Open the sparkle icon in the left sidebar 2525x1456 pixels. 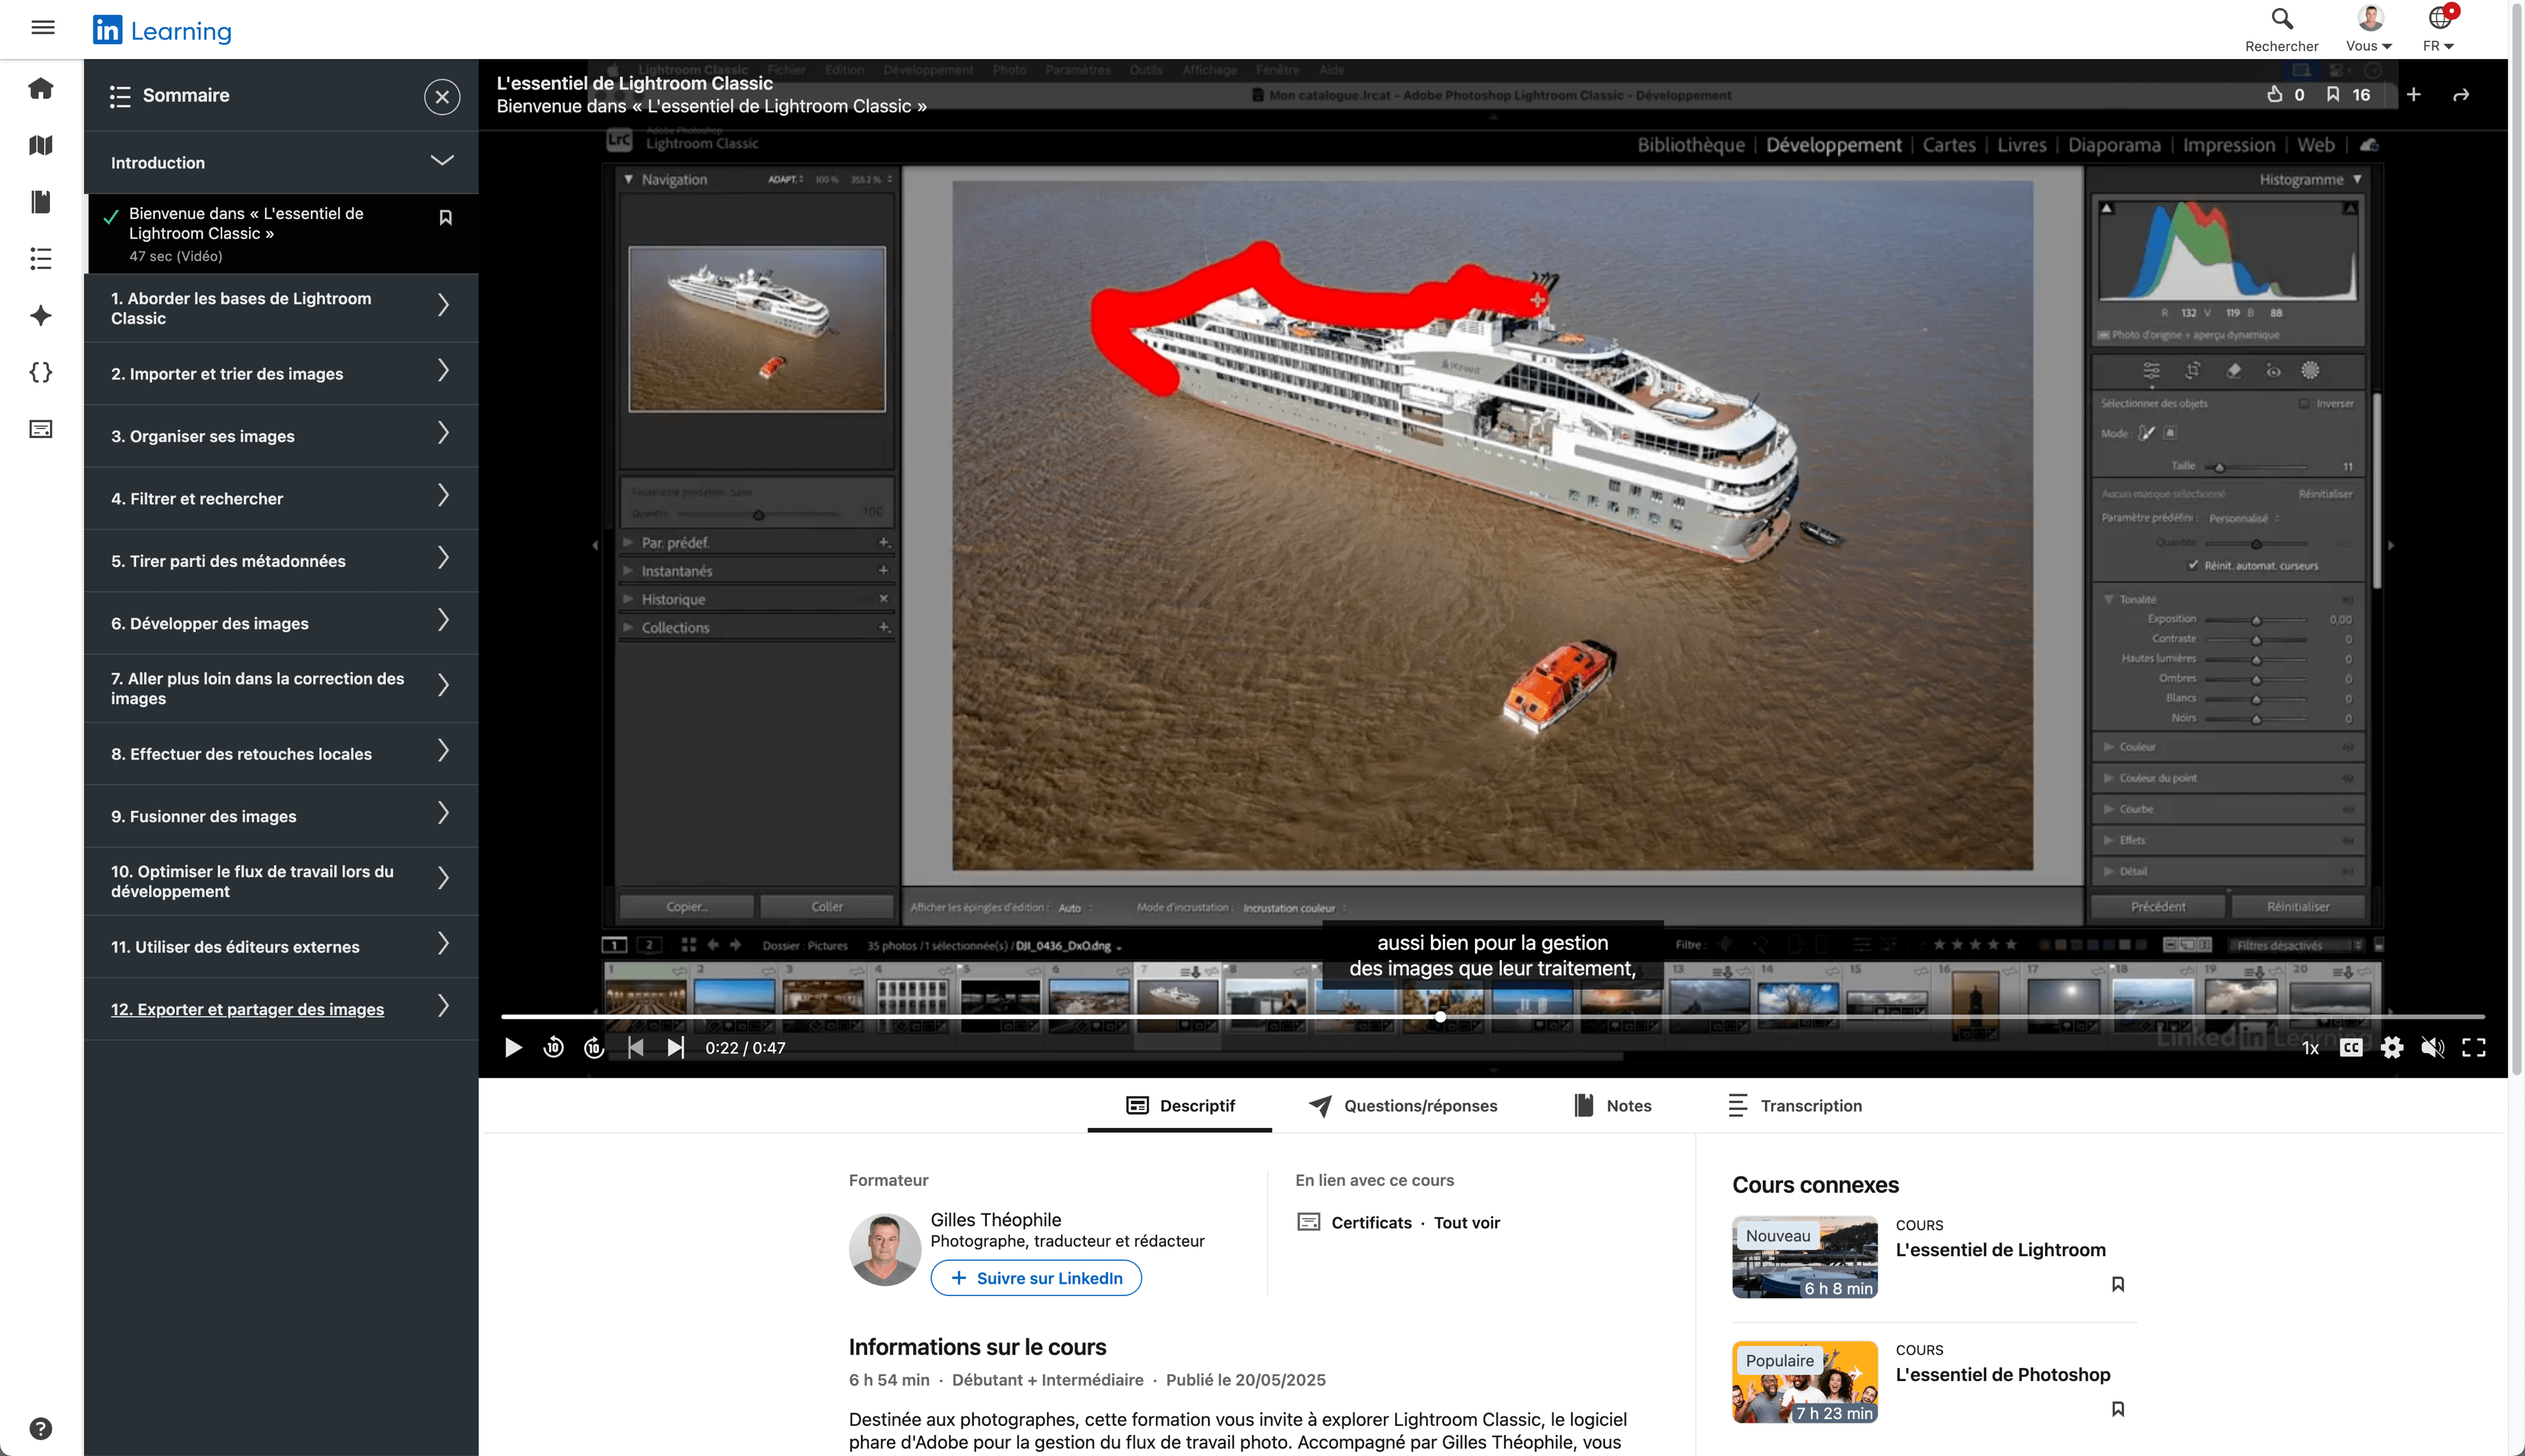click(x=41, y=316)
